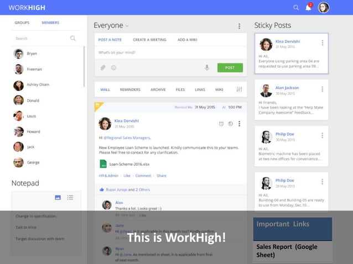This screenshot has height=264, width=353.
Task: Switch to the Groups tab
Action: [x=22, y=23]
